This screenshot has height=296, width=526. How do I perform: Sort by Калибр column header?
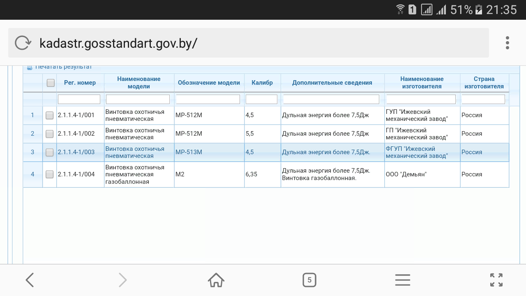pos(262,83)
